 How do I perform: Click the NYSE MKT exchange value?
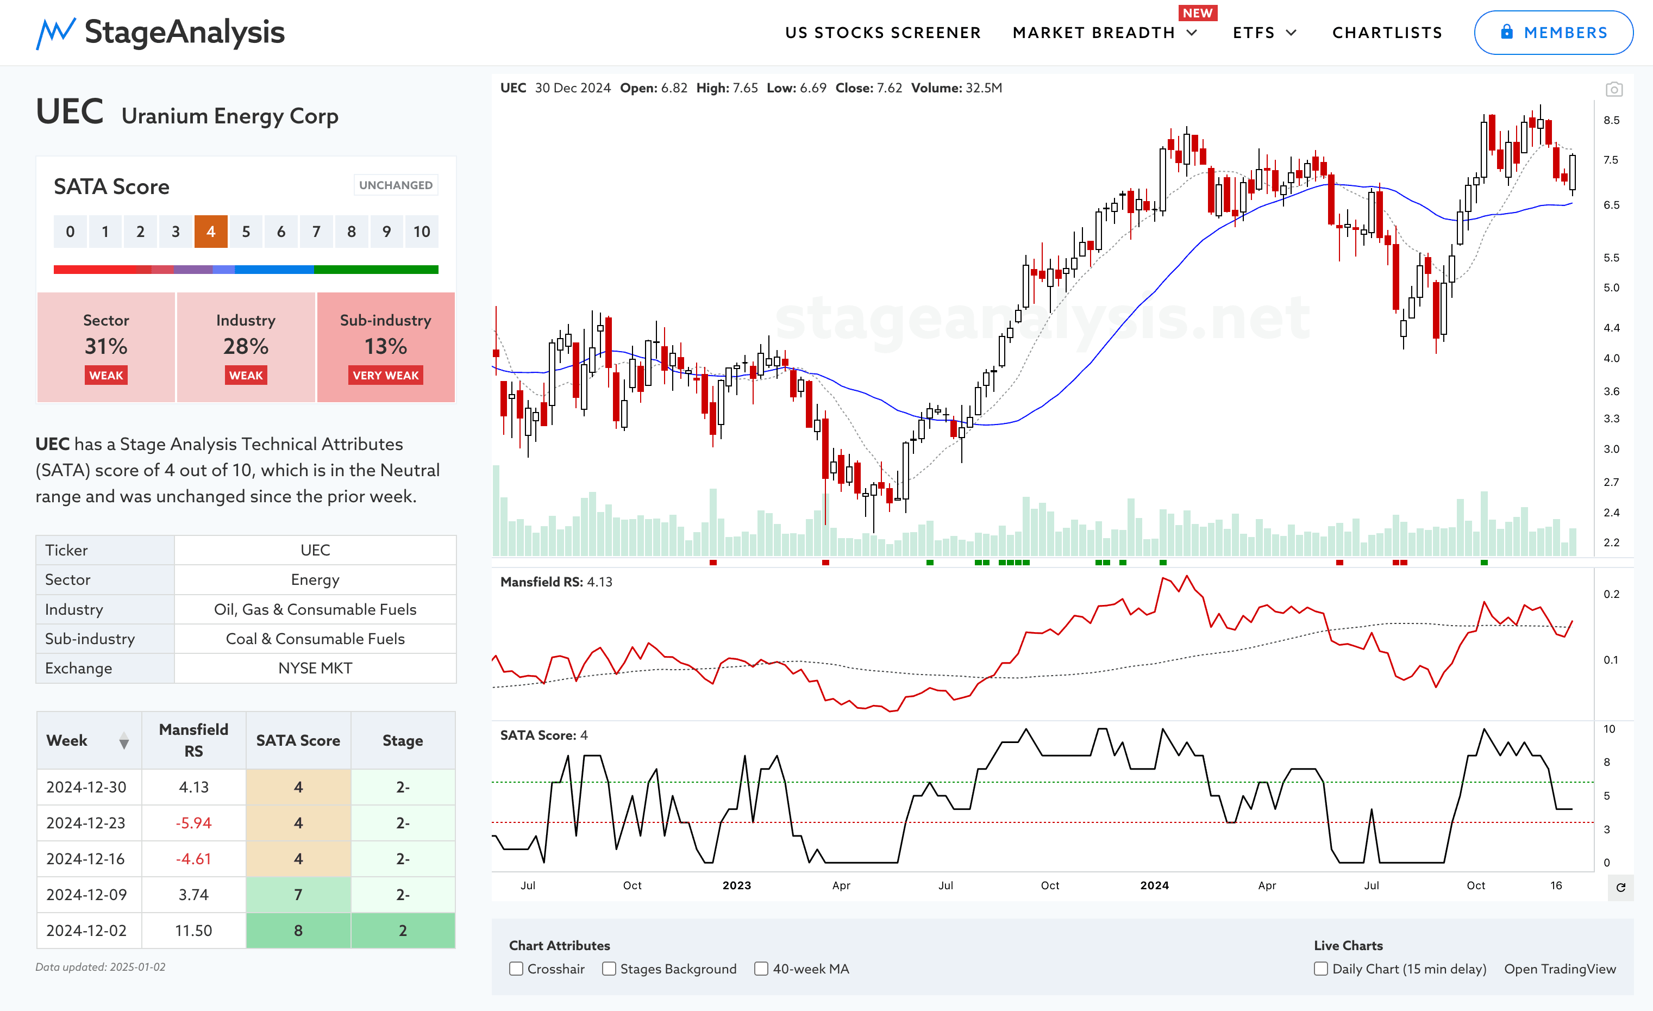(x=315, y=668)
